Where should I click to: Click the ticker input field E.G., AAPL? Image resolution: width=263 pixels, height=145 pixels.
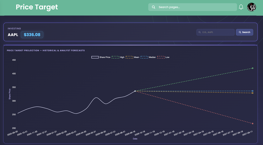click(x=215, y=32)
